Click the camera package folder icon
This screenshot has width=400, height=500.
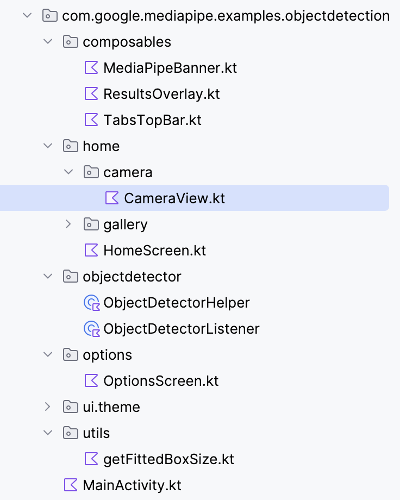point(91,172)
